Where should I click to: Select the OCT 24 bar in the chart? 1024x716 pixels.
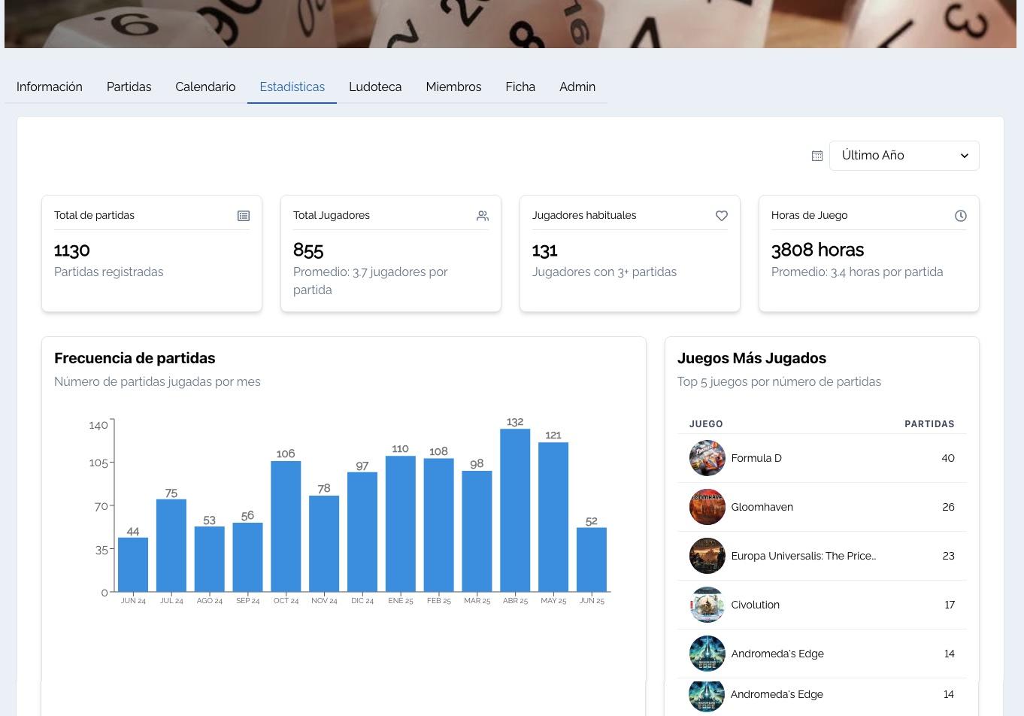coord(286,526)
